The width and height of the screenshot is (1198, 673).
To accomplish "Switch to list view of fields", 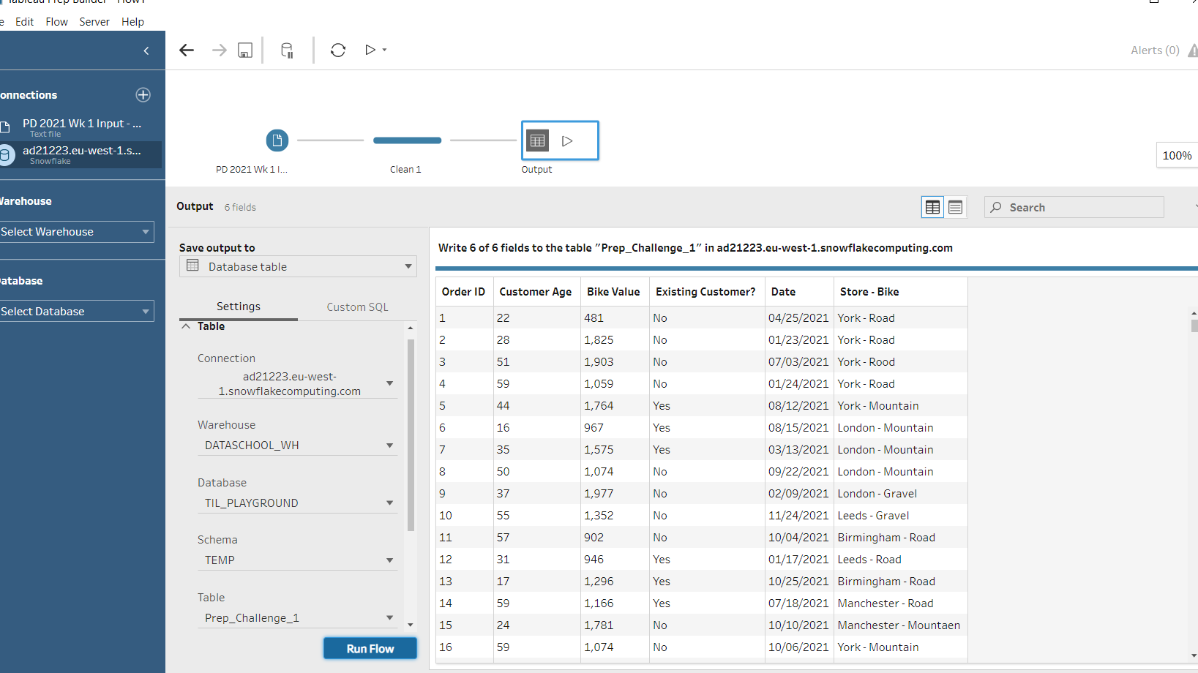I will (x=955, y=208).
